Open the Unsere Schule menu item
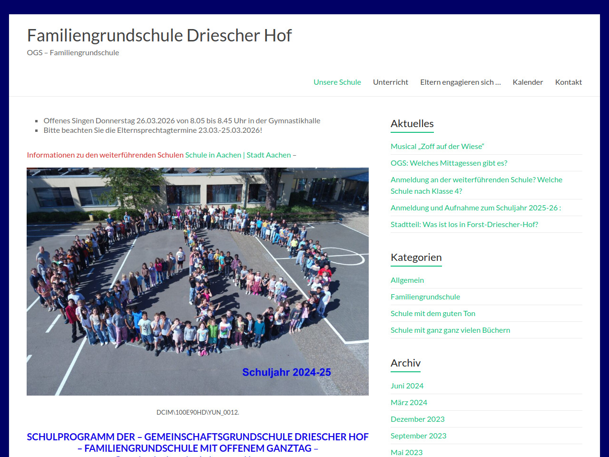This screenshot has width=609, height=457. (337, 82)
